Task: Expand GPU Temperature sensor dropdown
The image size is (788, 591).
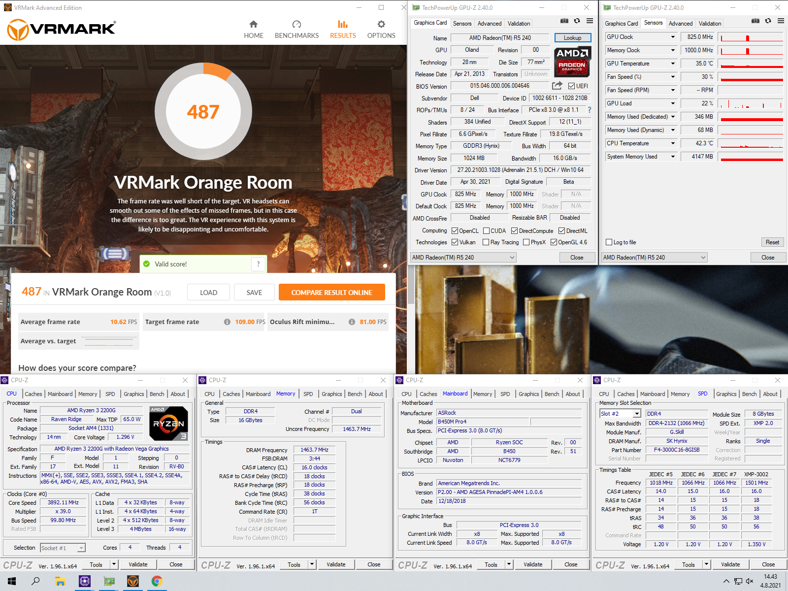Action: click(x=673, y=64)
